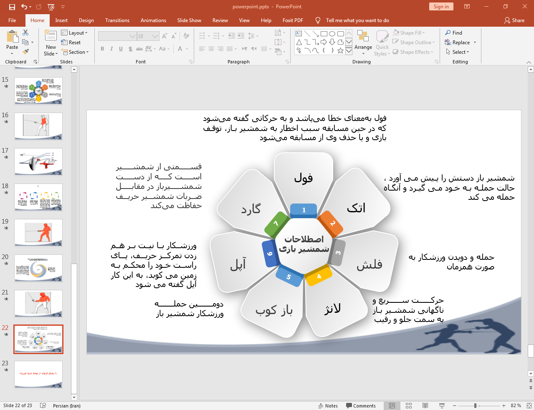The image size is (534, 410).
Task: Switch to Normal view in the status bar
Action: point(392,406)
